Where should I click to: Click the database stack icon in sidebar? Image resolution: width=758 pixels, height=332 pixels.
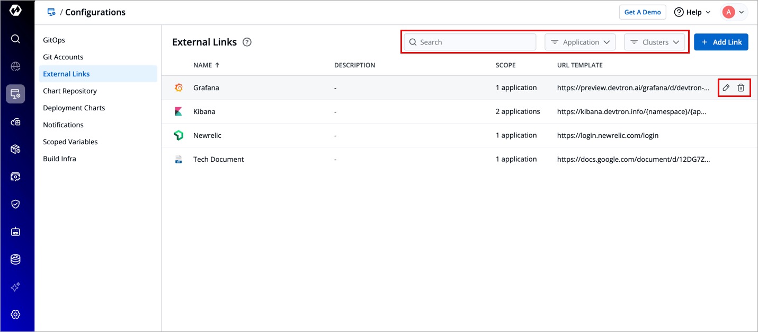[15, 259]
